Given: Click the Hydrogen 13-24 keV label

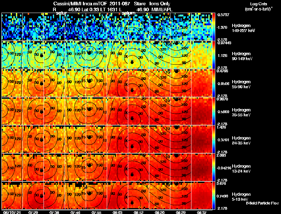Looking at the screenshot, I should 241,169.
